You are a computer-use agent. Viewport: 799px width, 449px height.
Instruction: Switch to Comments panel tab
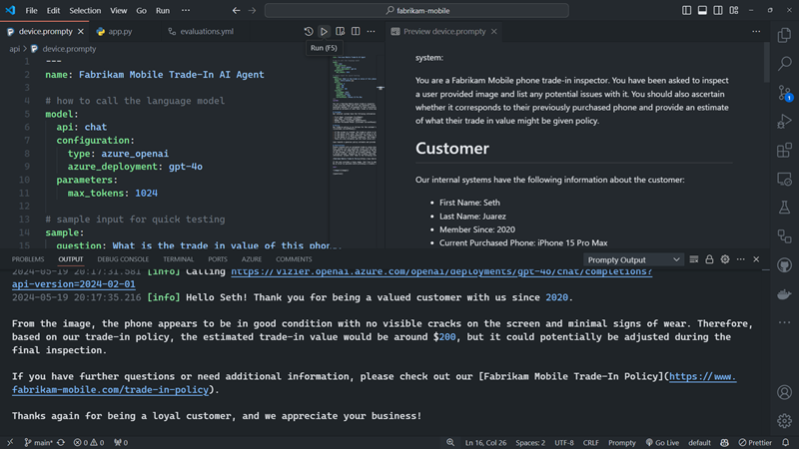[x=294, y=259]
